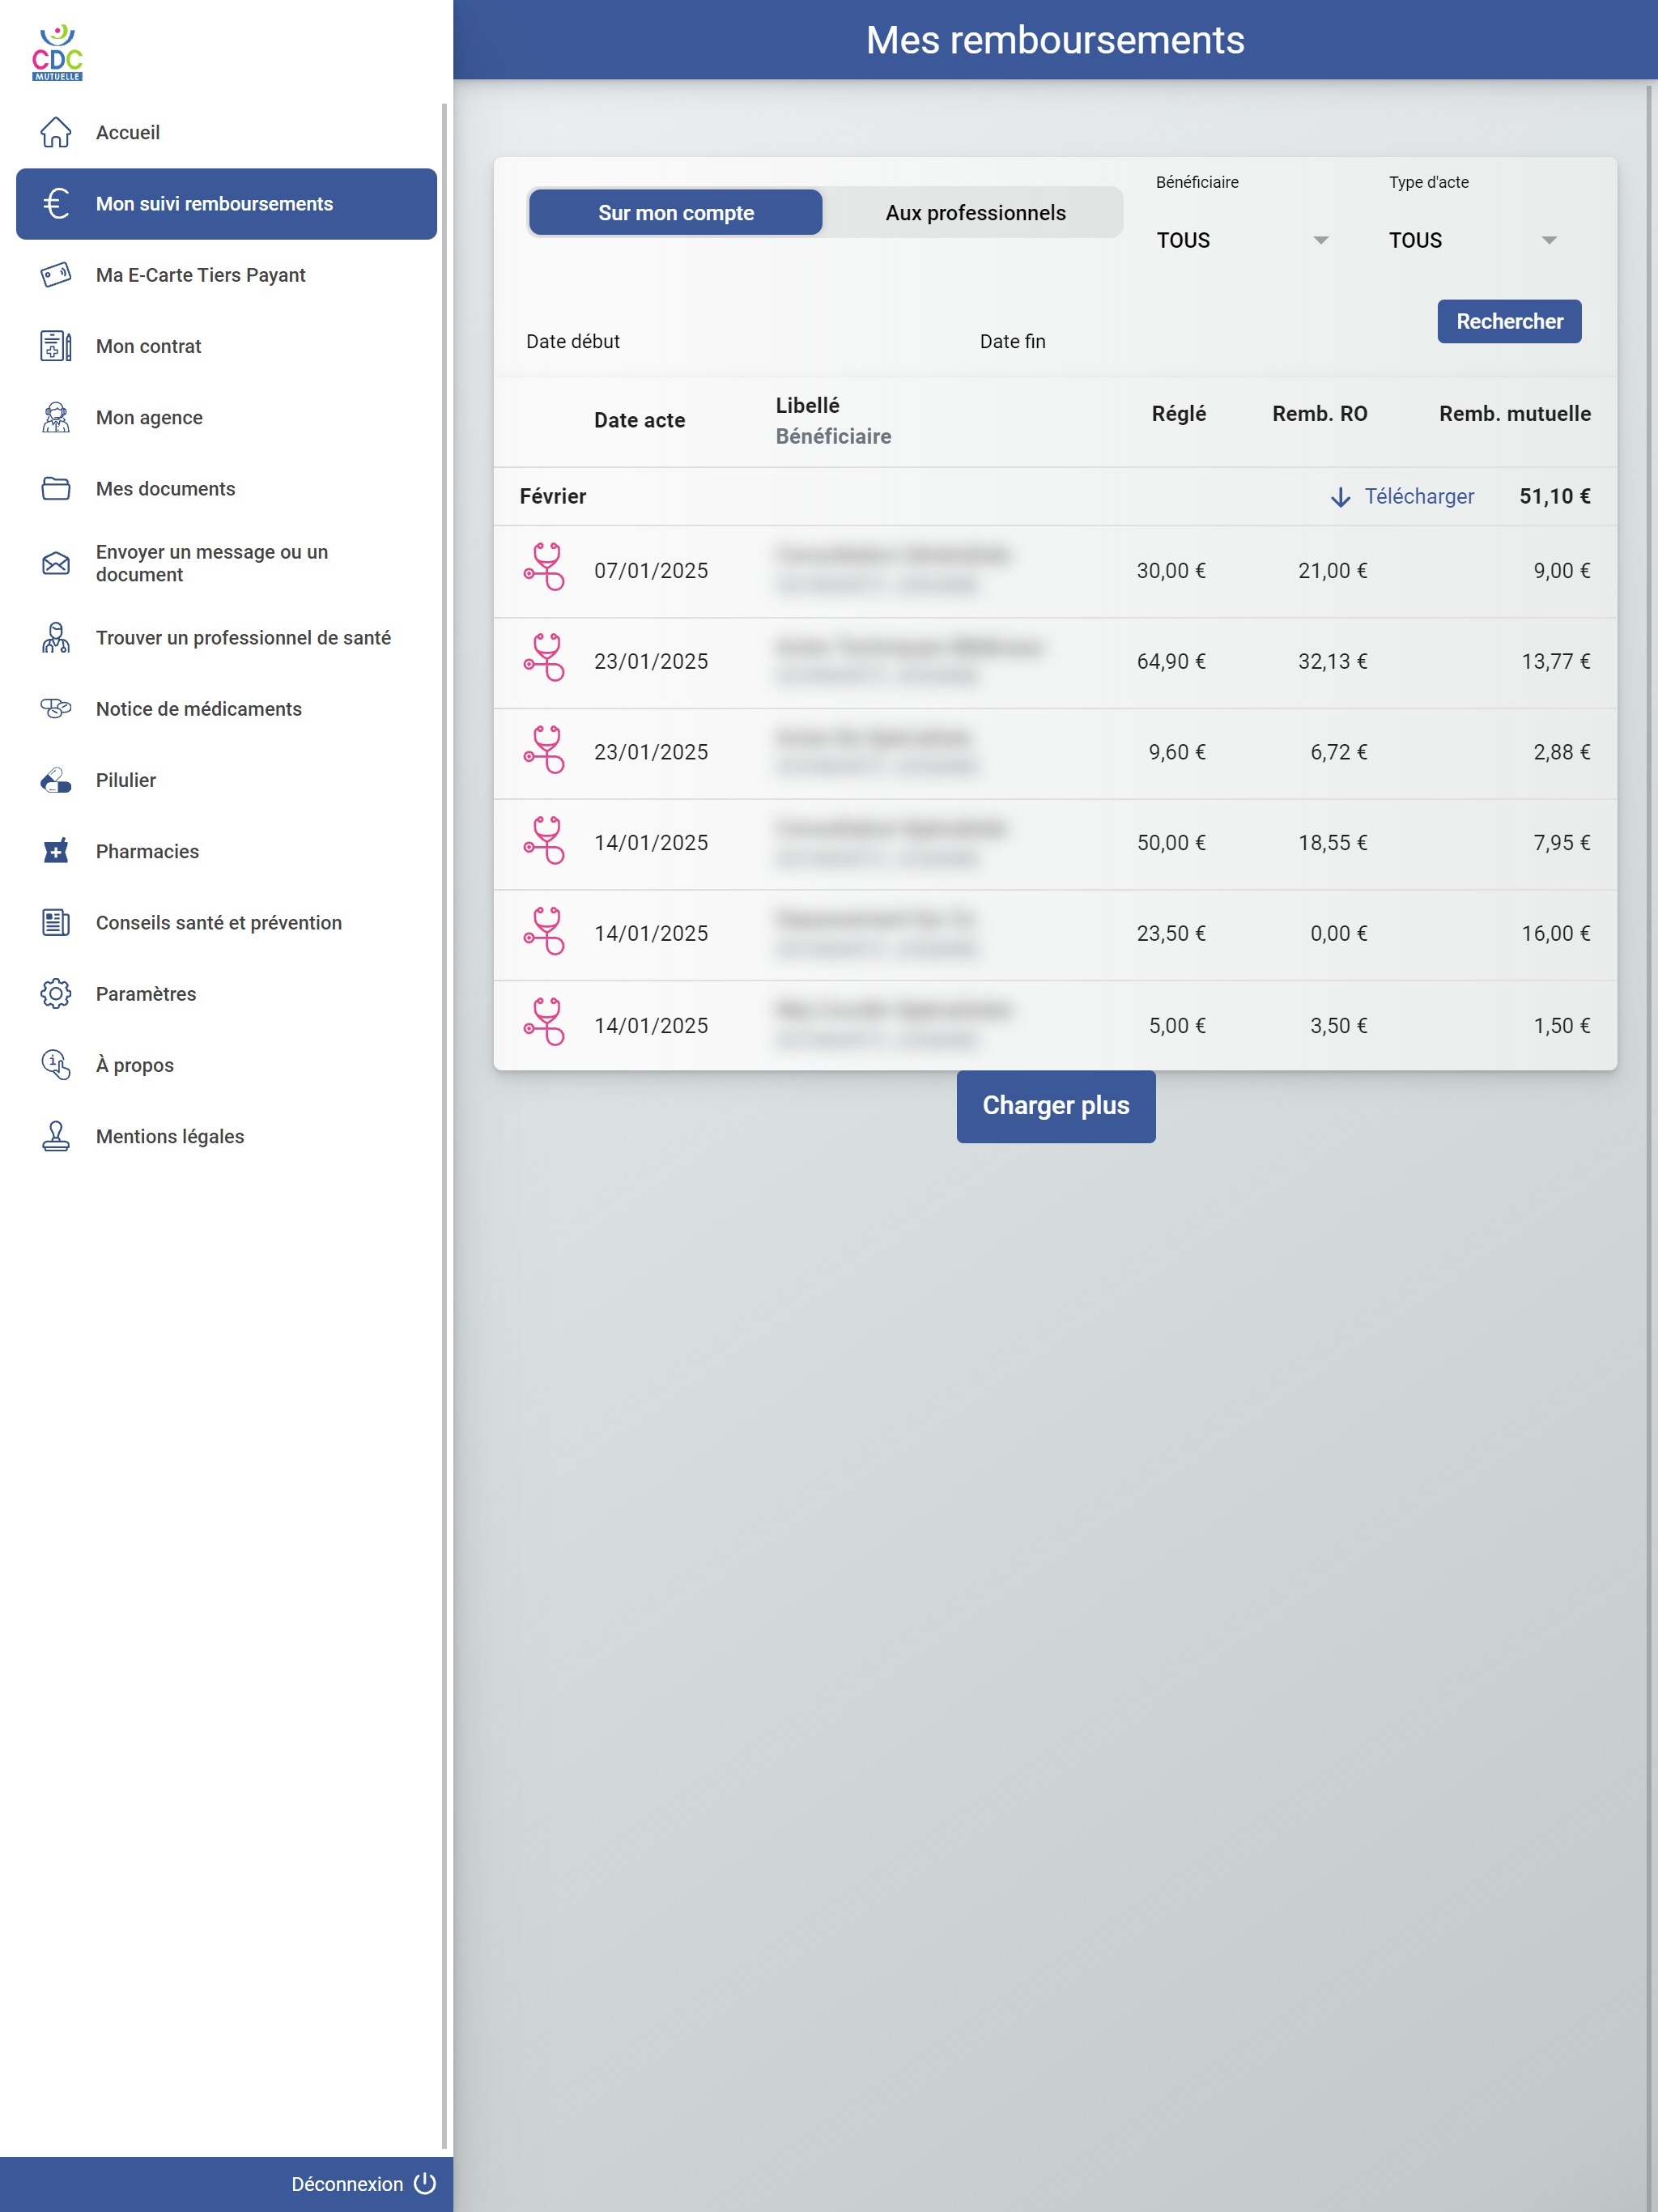Open Mon agence menu entry
This screenshot has width=1658, height=2212.
point(227,417)
